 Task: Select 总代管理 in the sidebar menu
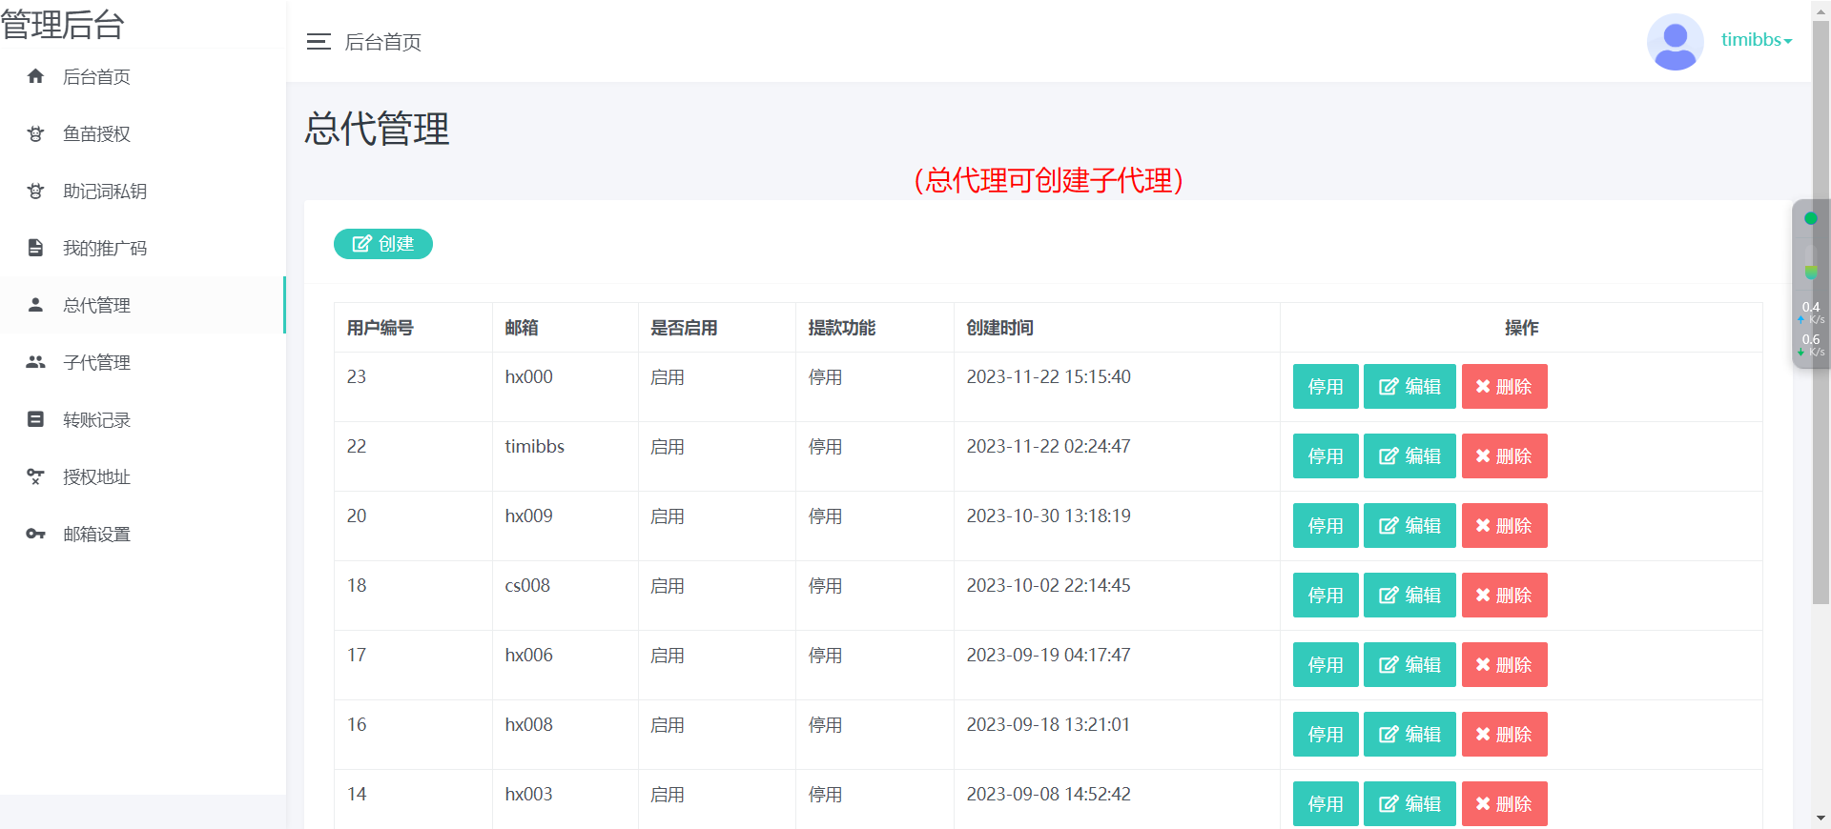pyautogui.click(x=96, y=305)
